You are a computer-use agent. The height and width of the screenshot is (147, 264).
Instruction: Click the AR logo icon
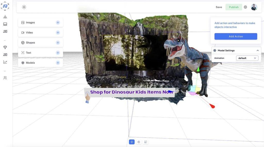(x=5, y=6)
